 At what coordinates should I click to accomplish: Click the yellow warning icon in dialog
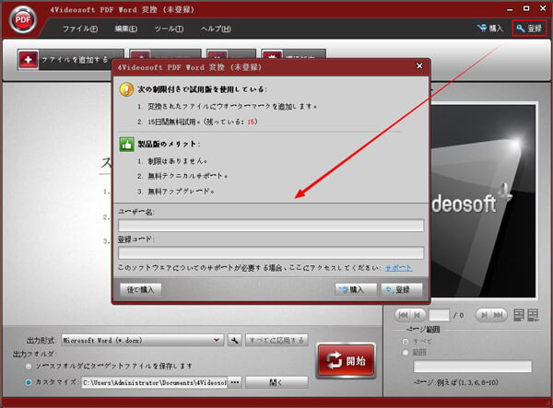point(126,89)
